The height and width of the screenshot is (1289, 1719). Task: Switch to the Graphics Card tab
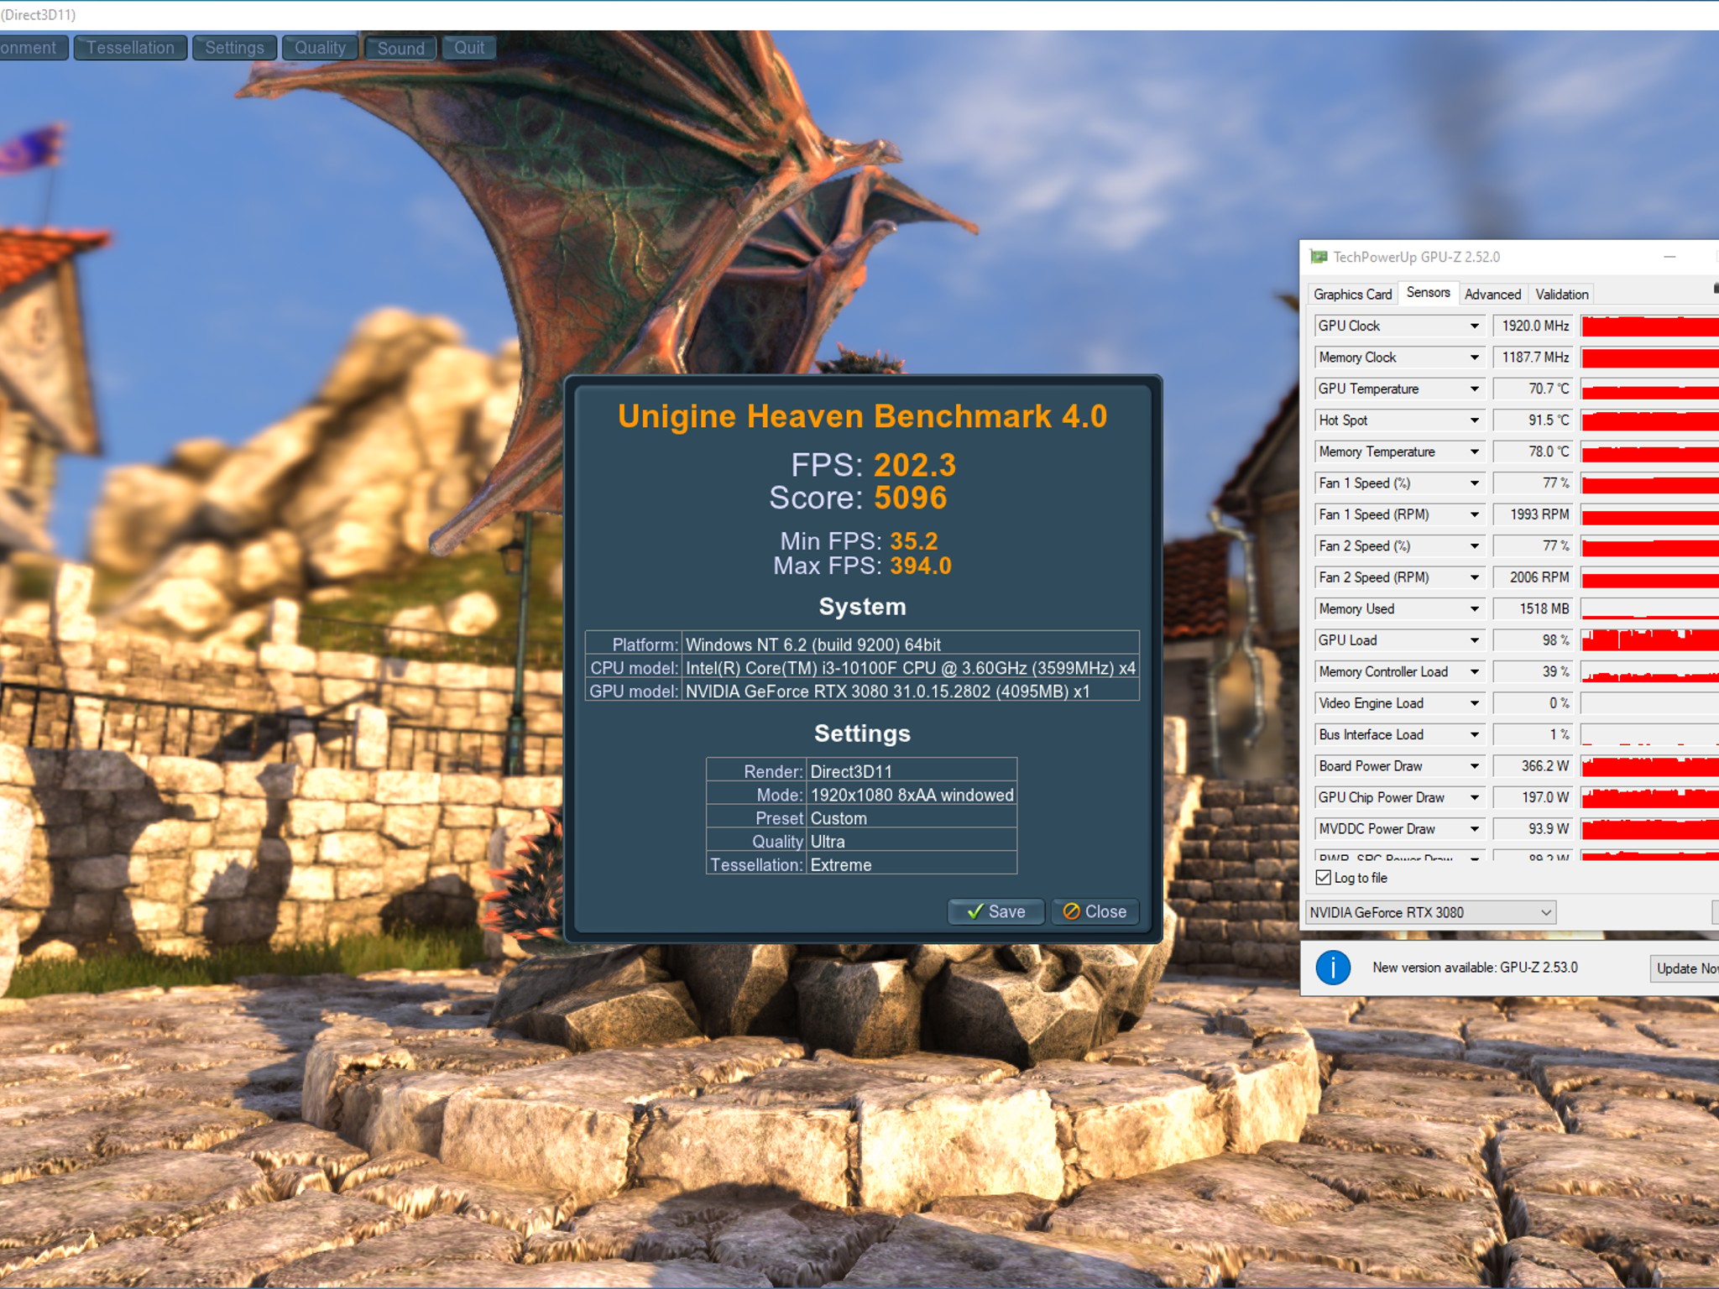click(x=1352, y=295)
